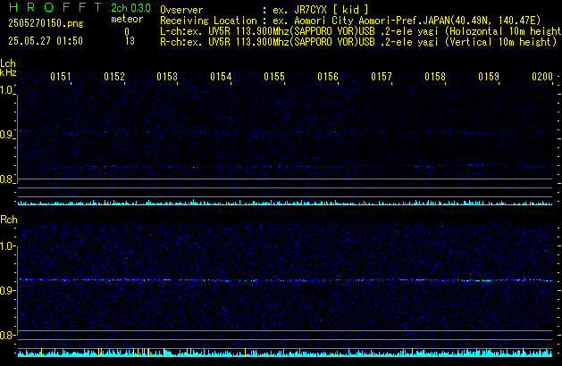
Task: Click the 0.9 frequency label on Rch axis
Action: (x=6, y=290)
